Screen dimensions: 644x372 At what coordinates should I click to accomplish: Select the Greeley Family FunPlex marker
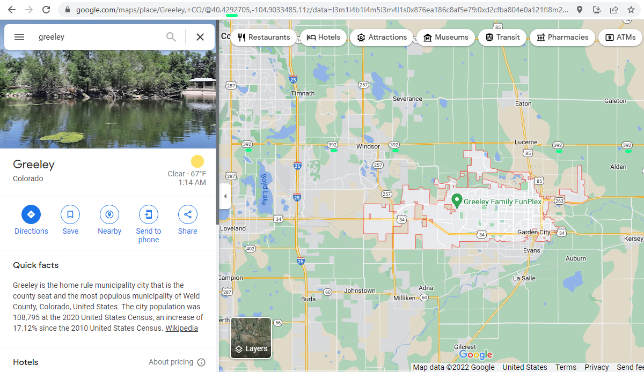[x=457, y=200]
